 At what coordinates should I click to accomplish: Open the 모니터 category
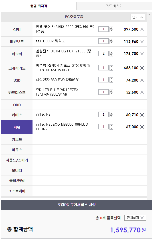pyautogui.click(x=17, y=170)
